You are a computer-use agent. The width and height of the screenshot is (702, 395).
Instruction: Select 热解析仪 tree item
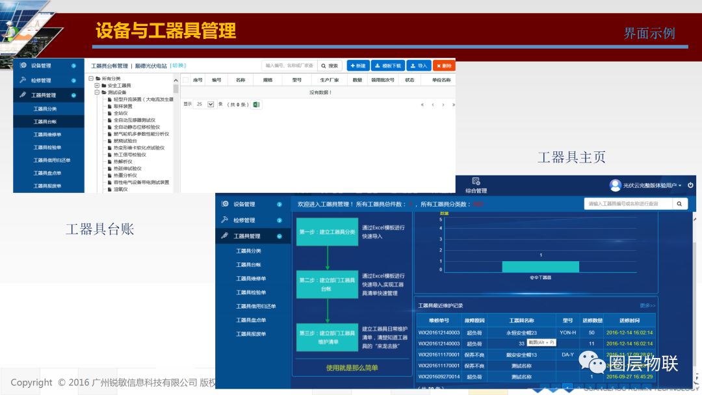click(123, 162)
